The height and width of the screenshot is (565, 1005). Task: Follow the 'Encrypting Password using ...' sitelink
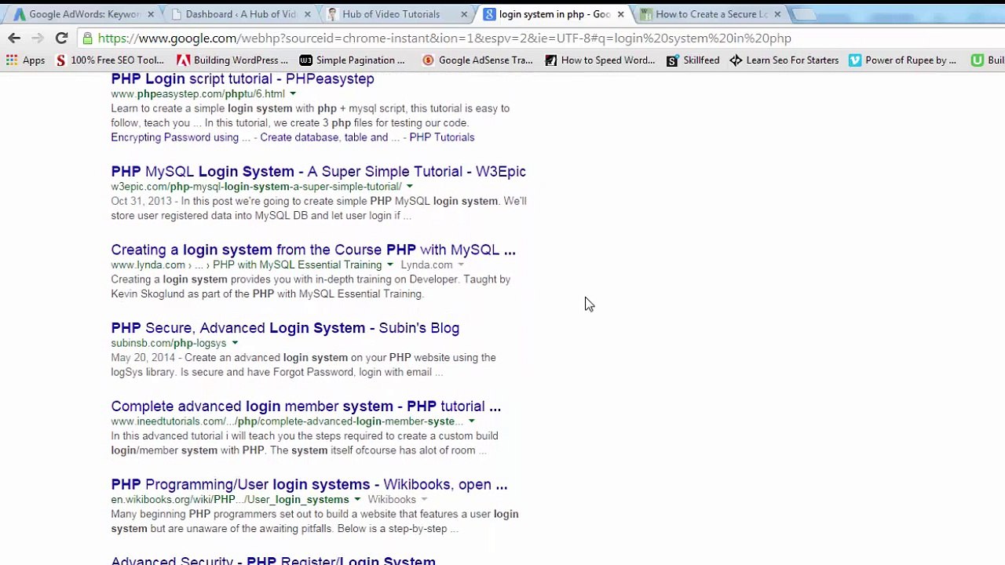180,137
